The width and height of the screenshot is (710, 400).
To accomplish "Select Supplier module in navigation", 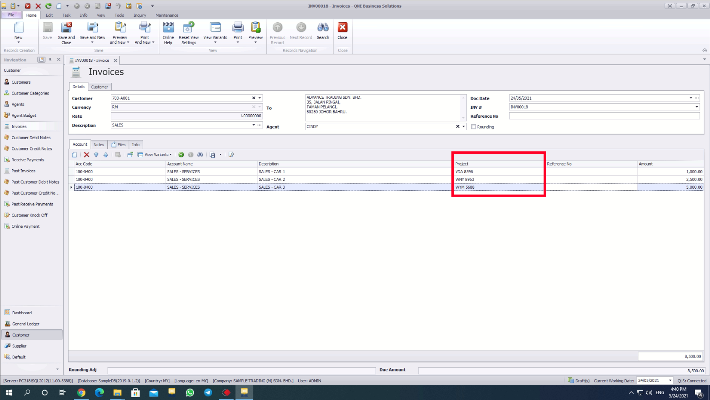I will (19, 346).
